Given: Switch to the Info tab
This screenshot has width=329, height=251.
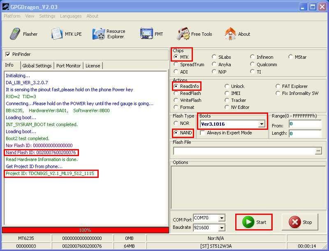Looking at the screenshot, I should pos(9,65).
